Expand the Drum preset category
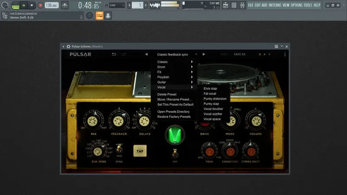Image resolution: width=347 pixels, height=195 pixels. pyautogui.click(x=174, y=67)
